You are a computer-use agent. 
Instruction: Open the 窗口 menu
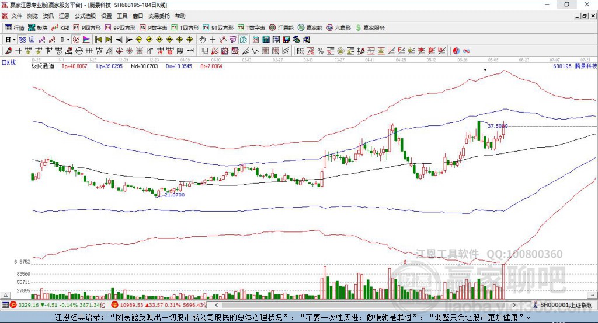(x=138, y=16)
